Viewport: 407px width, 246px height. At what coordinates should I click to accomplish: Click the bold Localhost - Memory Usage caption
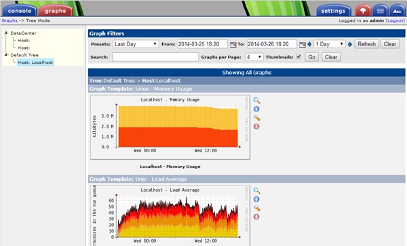[170, 166]
